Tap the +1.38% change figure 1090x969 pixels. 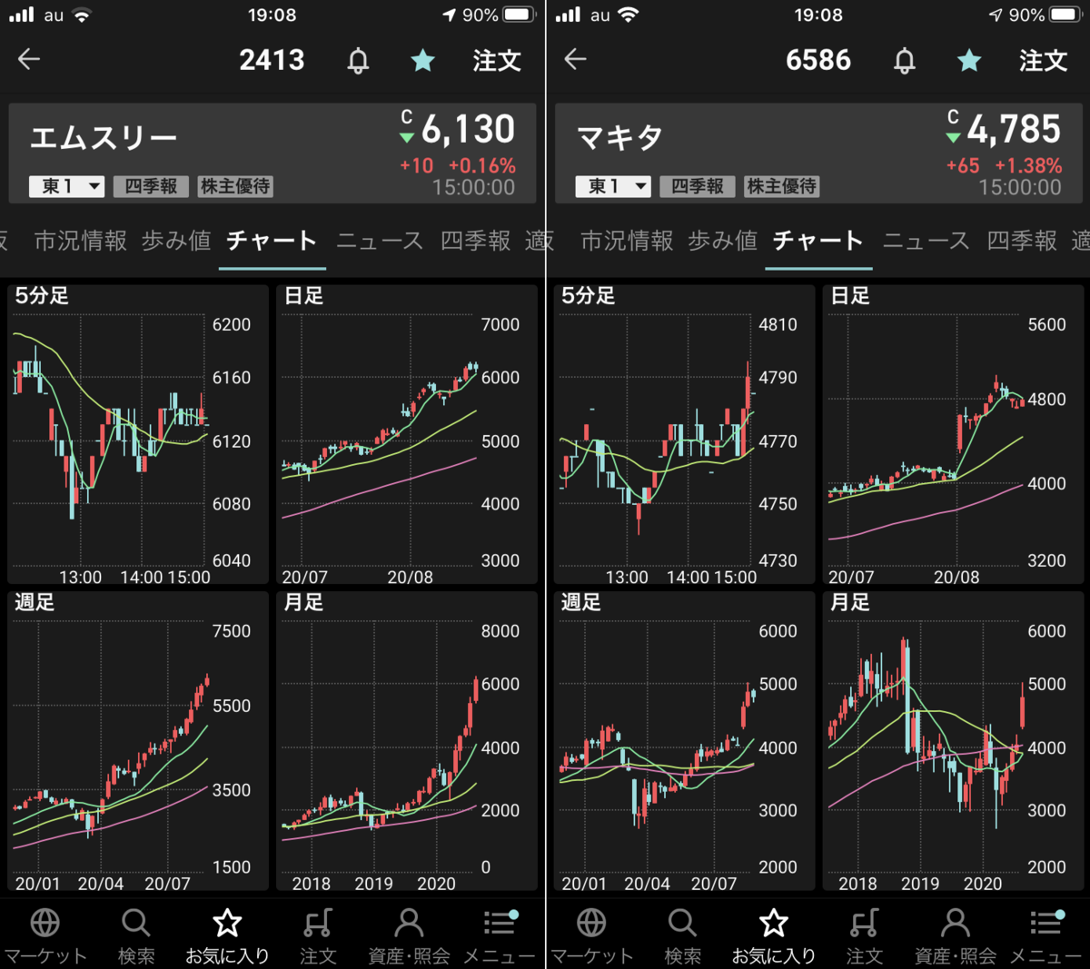[x=1028, y=166]
